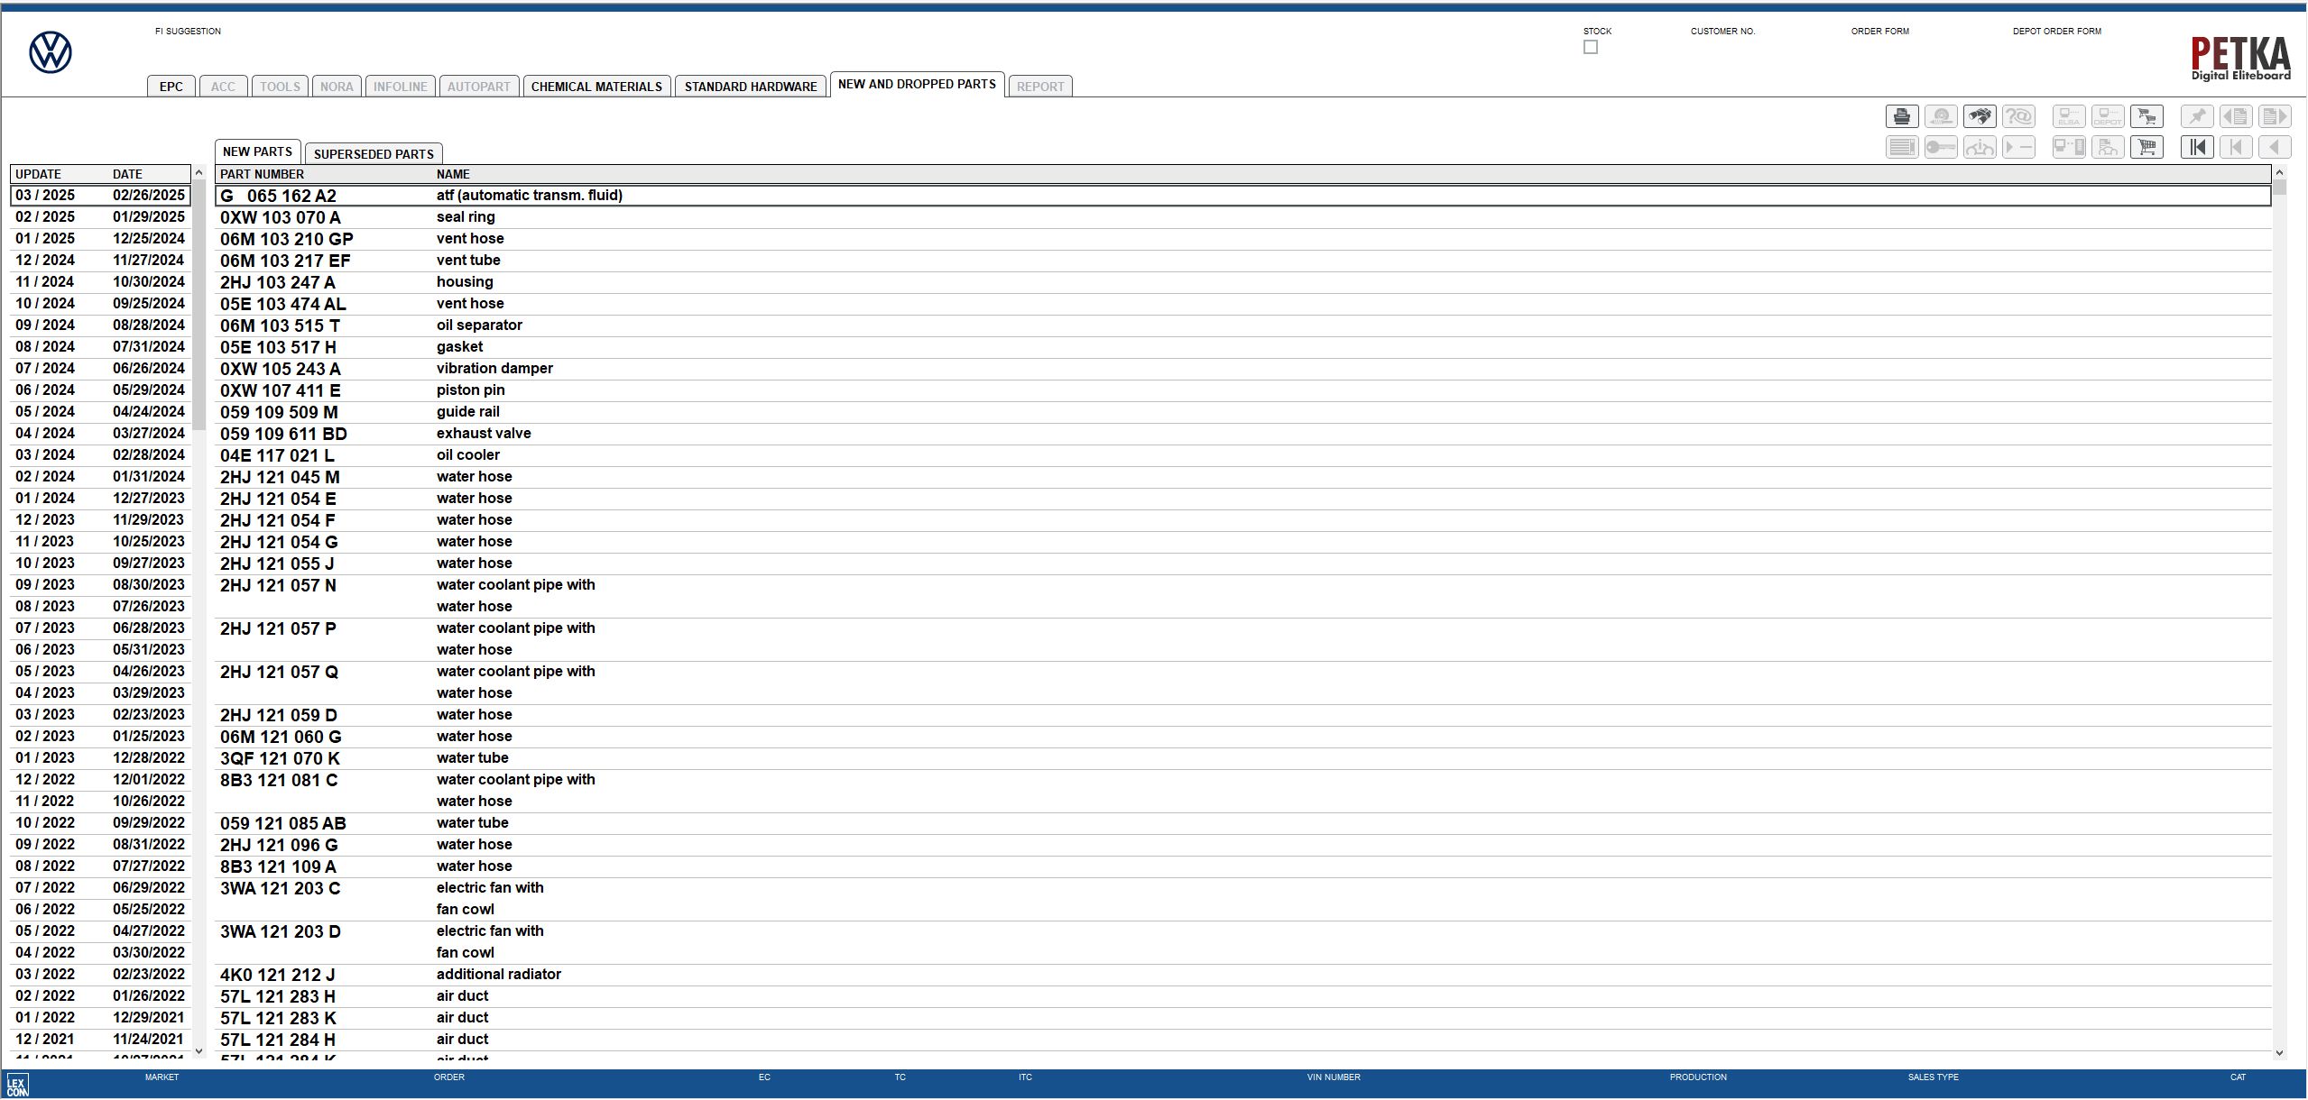Click the DEPOT toolbar icon
The width and height of the screenshot is (2308, 1100).
[2108, 116]
